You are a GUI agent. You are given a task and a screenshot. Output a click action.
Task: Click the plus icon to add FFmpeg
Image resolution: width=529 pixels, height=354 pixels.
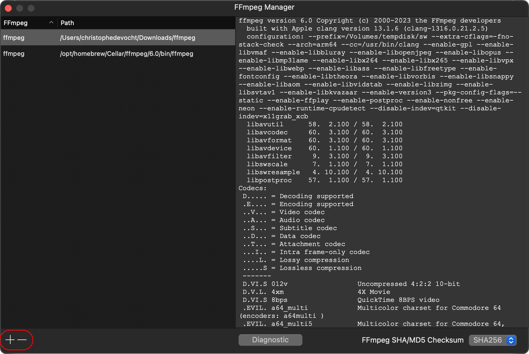click(x=10, y=339)
